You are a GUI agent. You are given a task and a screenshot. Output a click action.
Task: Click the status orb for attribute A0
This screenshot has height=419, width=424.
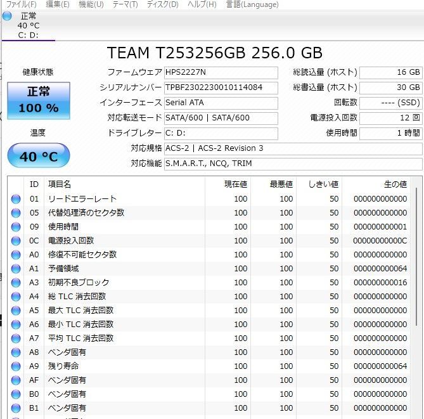point(16,255)
